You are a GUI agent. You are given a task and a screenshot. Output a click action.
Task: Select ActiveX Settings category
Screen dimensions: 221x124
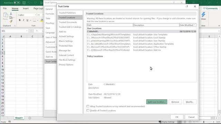tap(70, 36)
